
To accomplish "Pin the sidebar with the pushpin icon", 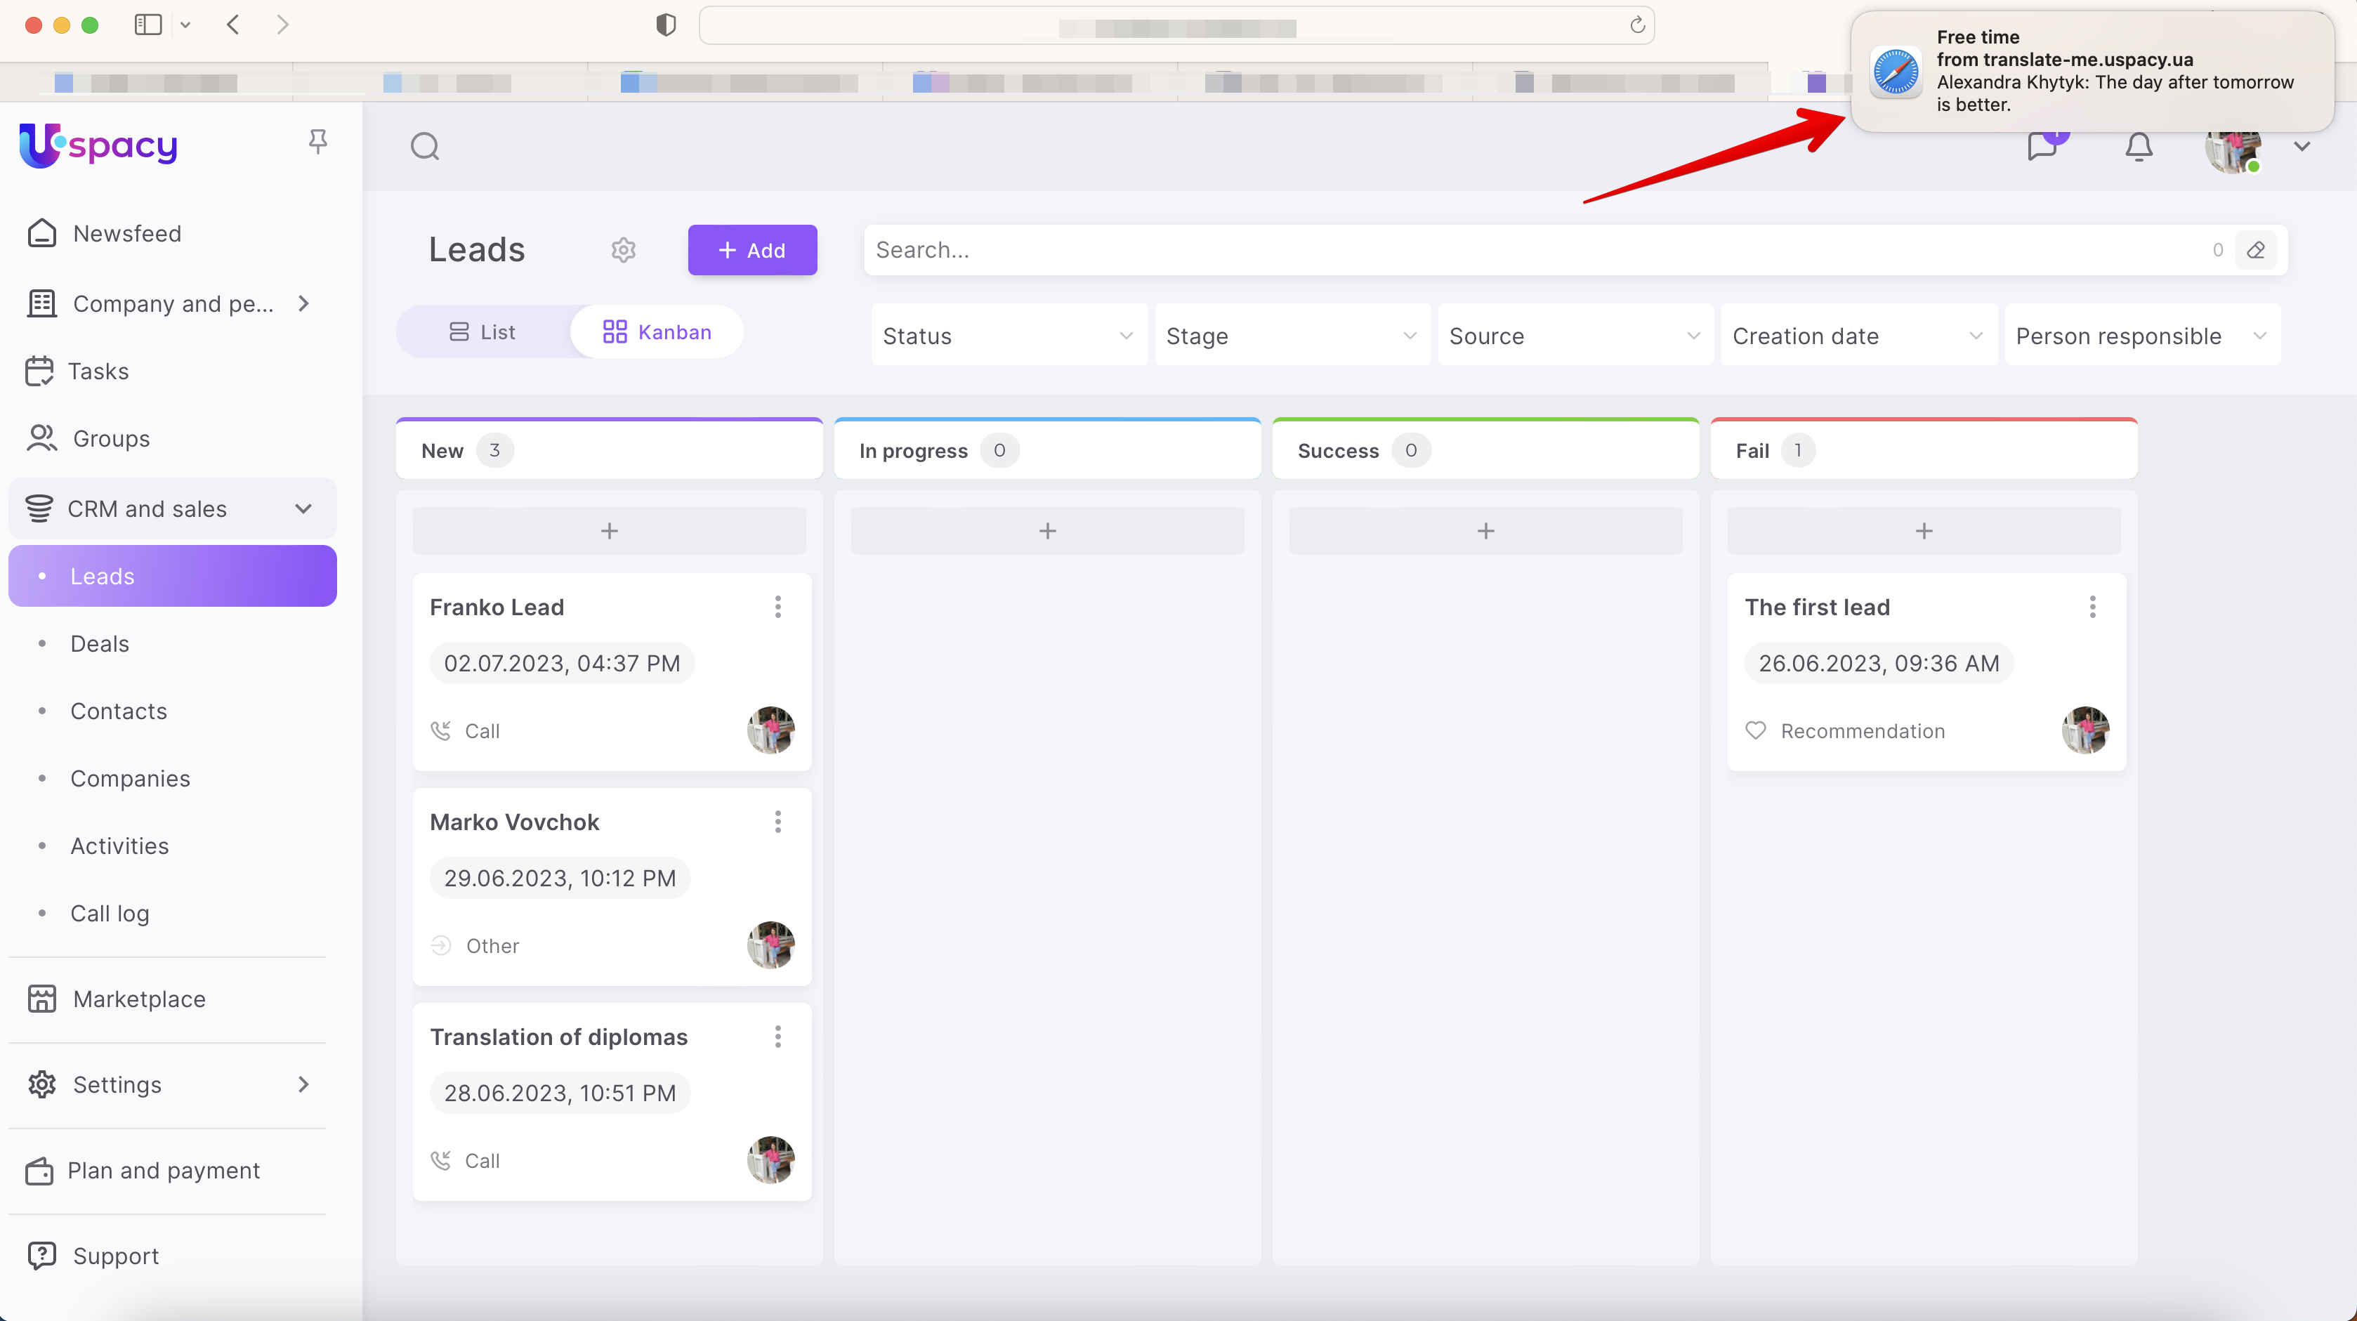I will coord(317,142).
